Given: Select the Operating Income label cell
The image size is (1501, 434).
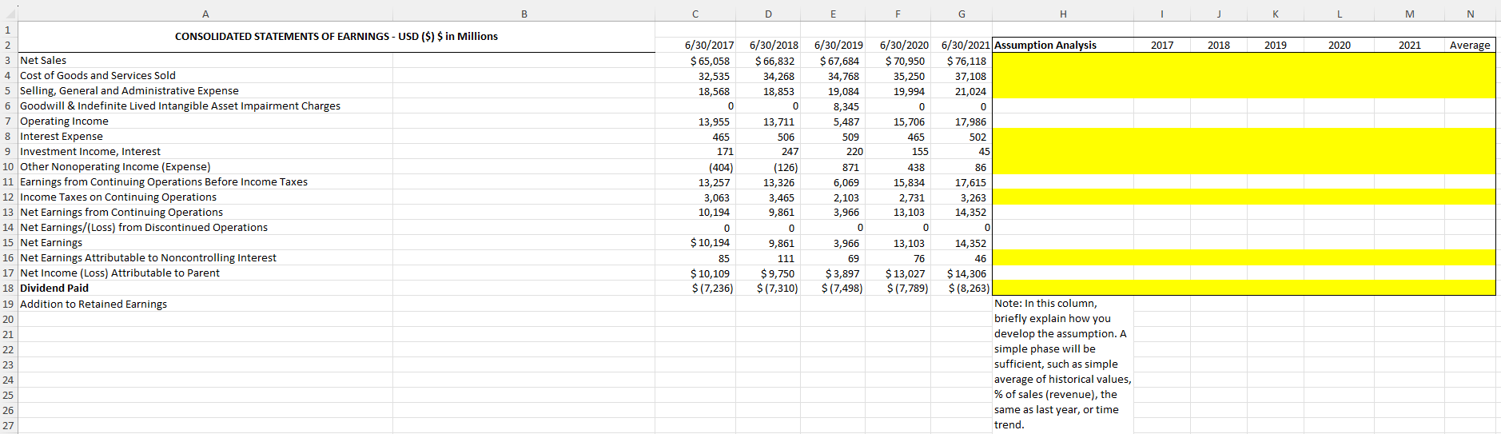Looking at the screenshot, I should coord(205,121).
